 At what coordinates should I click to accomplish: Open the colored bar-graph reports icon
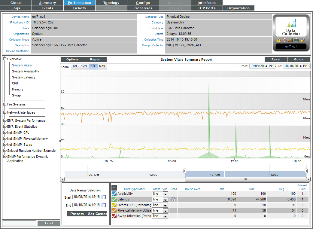point(290,40)
